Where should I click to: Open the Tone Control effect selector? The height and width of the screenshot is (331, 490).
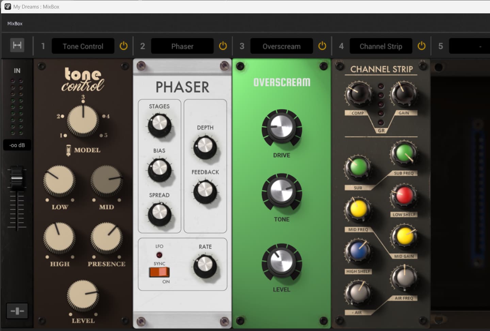click(x=83, y=46)
